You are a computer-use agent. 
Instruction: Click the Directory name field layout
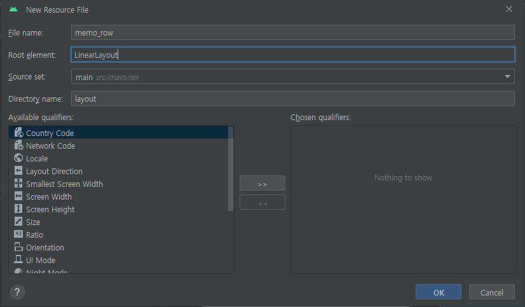292,99
